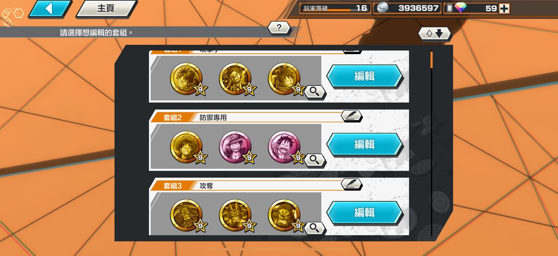Tap the blue back arrow button
This screenshot has width=558, height=256.
point(50,9)
